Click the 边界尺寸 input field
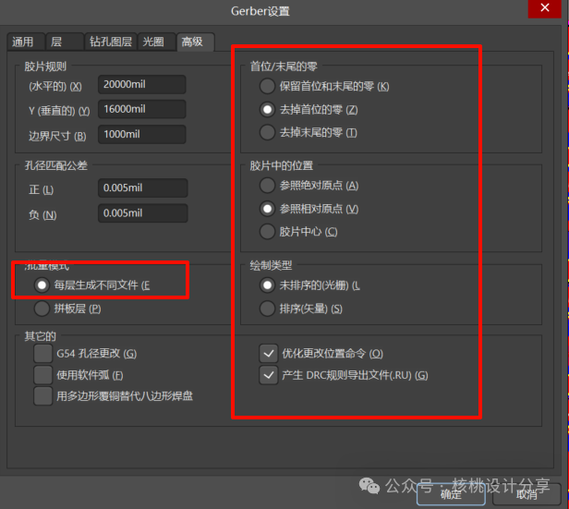 pos(142,135)
